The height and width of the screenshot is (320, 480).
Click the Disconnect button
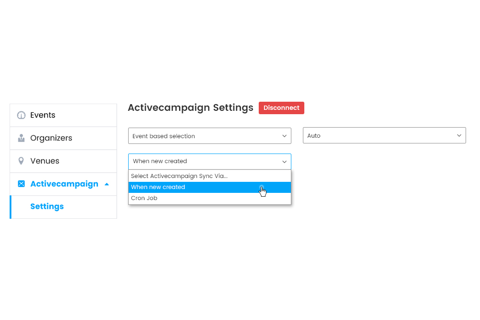(x=281, y=108)
